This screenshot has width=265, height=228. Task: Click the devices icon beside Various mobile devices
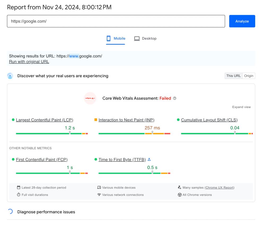[x=99, y=187]
